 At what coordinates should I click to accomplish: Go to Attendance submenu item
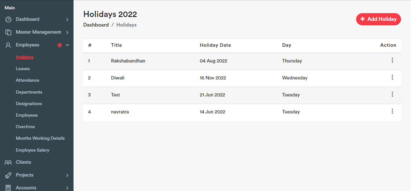(x=28, y=80)
